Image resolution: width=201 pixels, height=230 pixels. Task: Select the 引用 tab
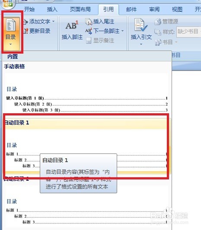(108, 10)
